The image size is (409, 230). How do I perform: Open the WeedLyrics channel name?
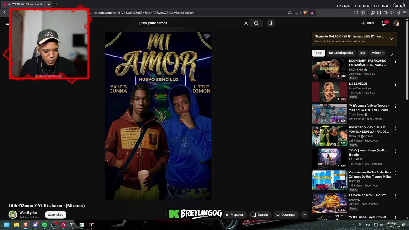pos(28,213)
